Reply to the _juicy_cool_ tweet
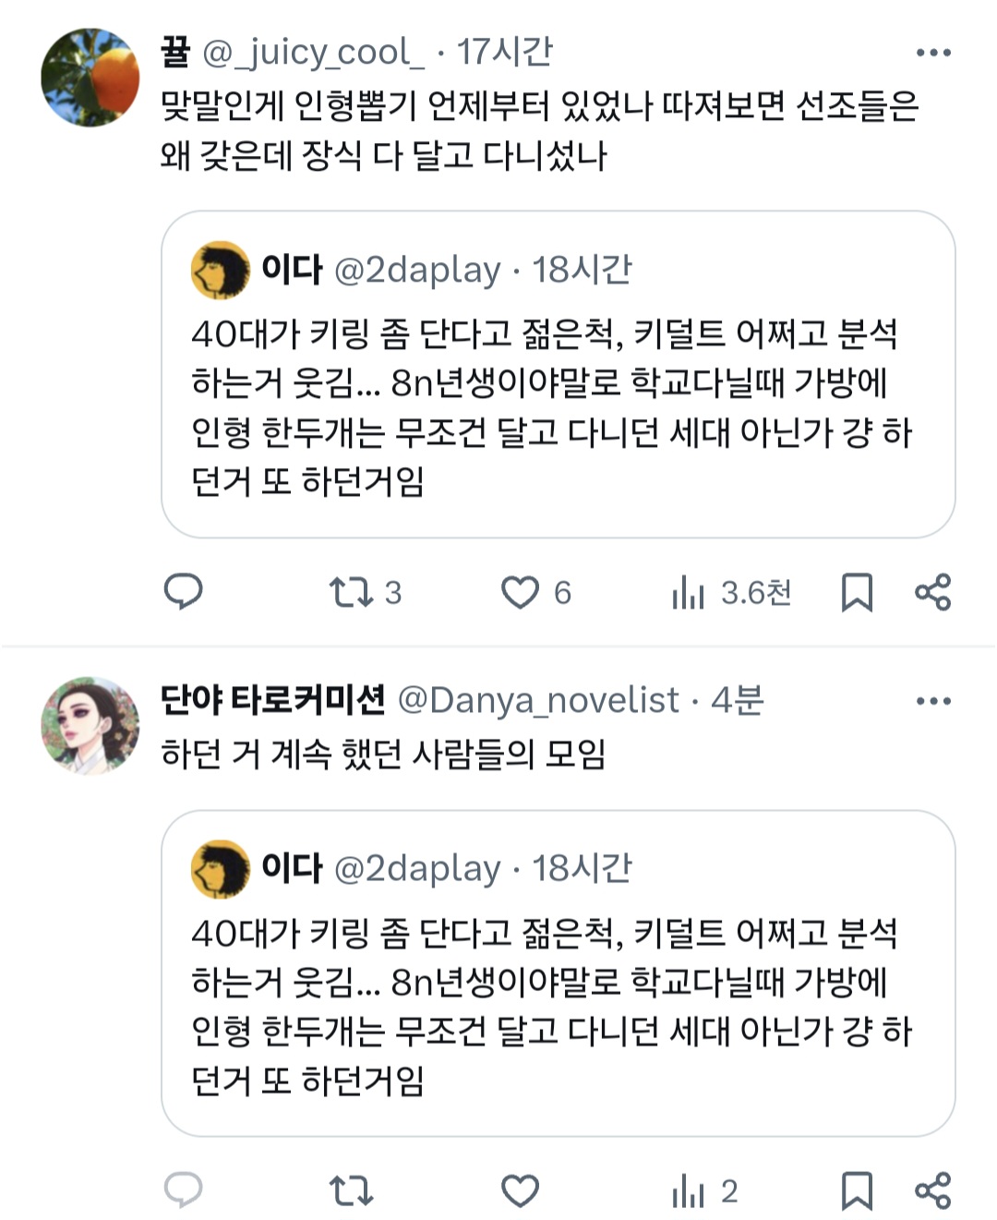 tap(183, 591)
